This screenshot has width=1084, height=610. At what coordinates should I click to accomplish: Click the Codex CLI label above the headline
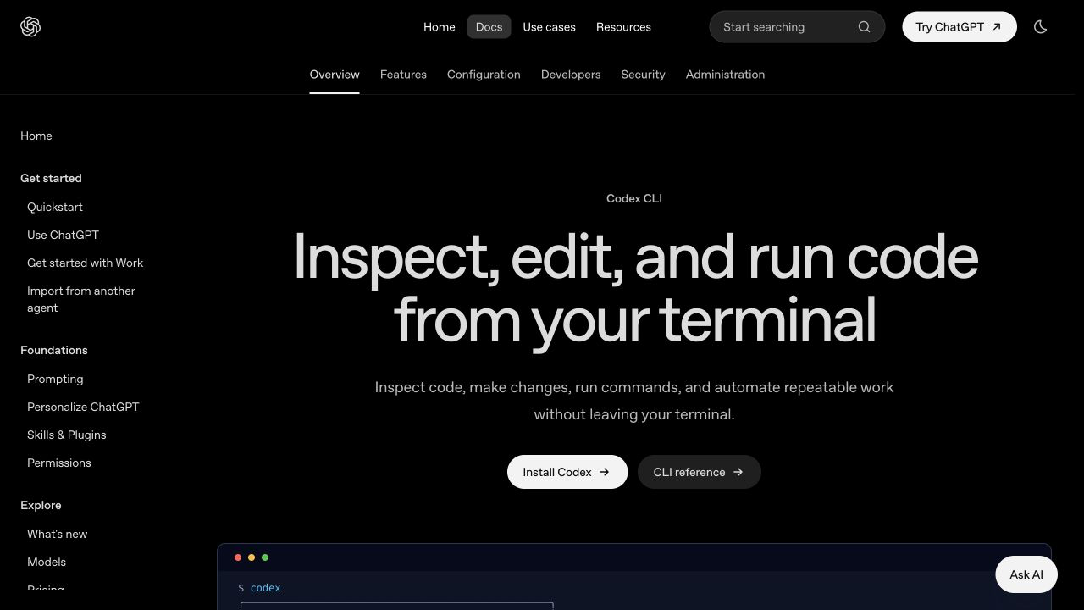pos(634,198)
